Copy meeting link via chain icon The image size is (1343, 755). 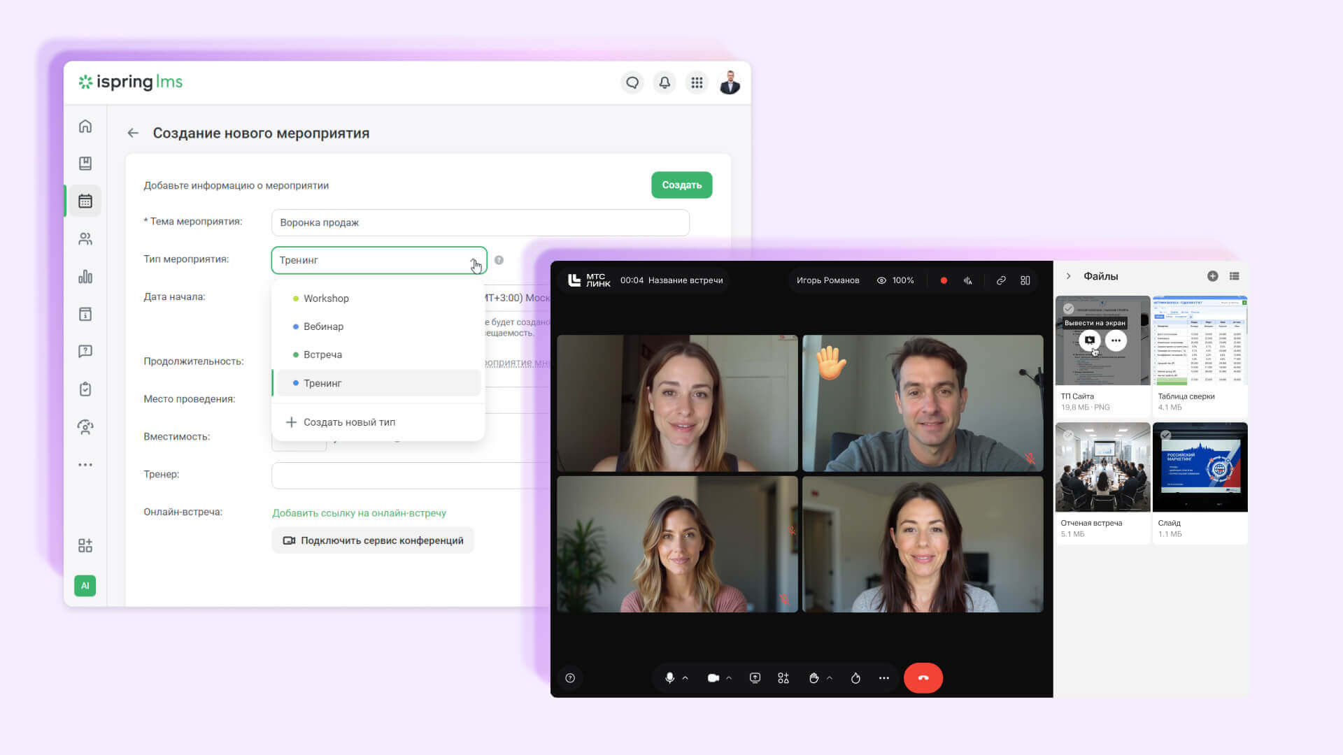(x=1001, y=280)
